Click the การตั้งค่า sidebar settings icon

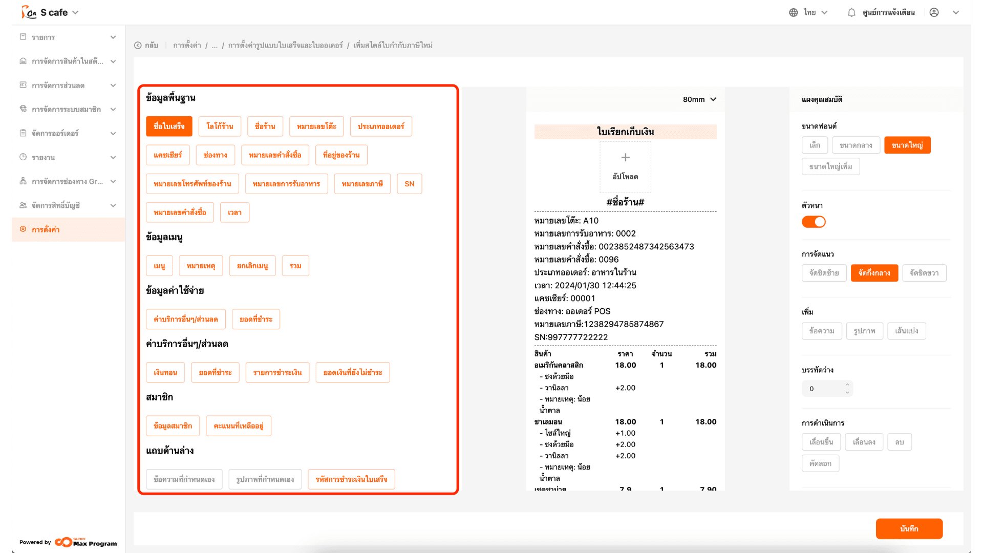pos(23,229)
